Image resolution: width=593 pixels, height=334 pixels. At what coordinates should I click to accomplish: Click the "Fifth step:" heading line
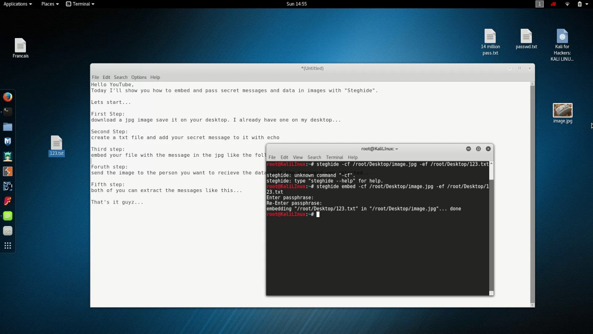point(108,184)
